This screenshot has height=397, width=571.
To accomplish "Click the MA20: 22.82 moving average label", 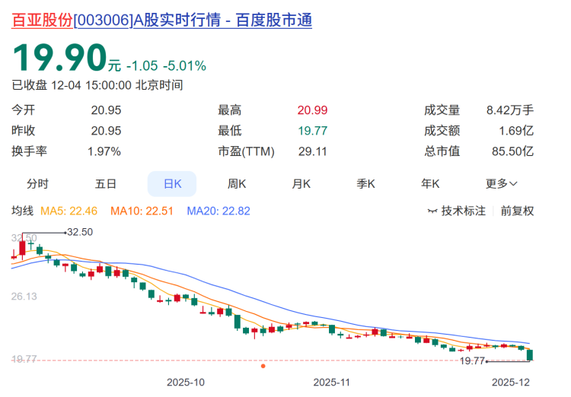I will (x=219, y=211).
